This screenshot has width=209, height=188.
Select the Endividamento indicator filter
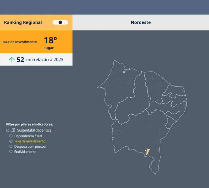pos(11,152)
